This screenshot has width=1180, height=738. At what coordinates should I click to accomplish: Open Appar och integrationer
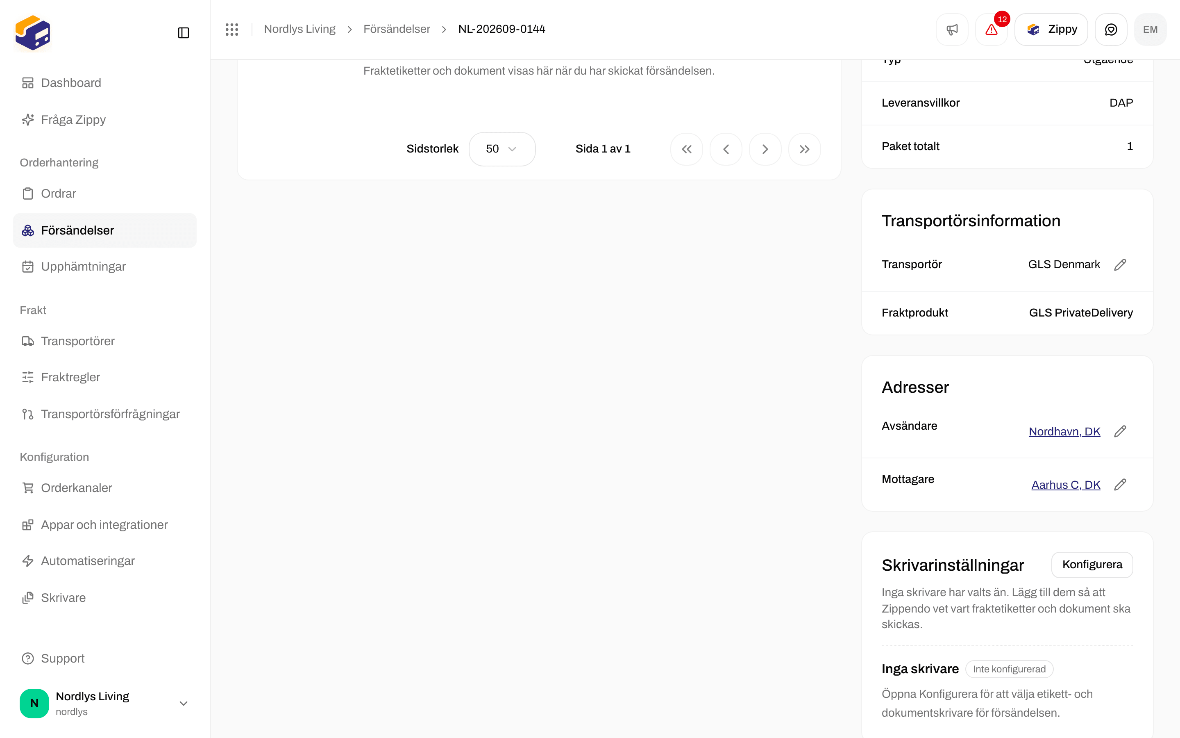click(104, 525)
